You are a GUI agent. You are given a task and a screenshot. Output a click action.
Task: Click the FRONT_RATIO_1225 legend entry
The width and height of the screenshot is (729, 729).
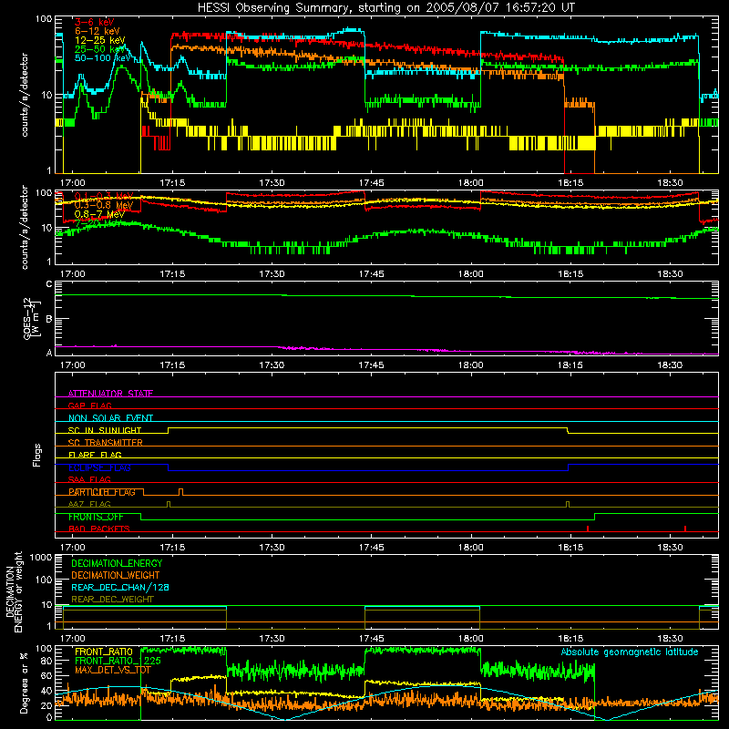tap(118, 661)
